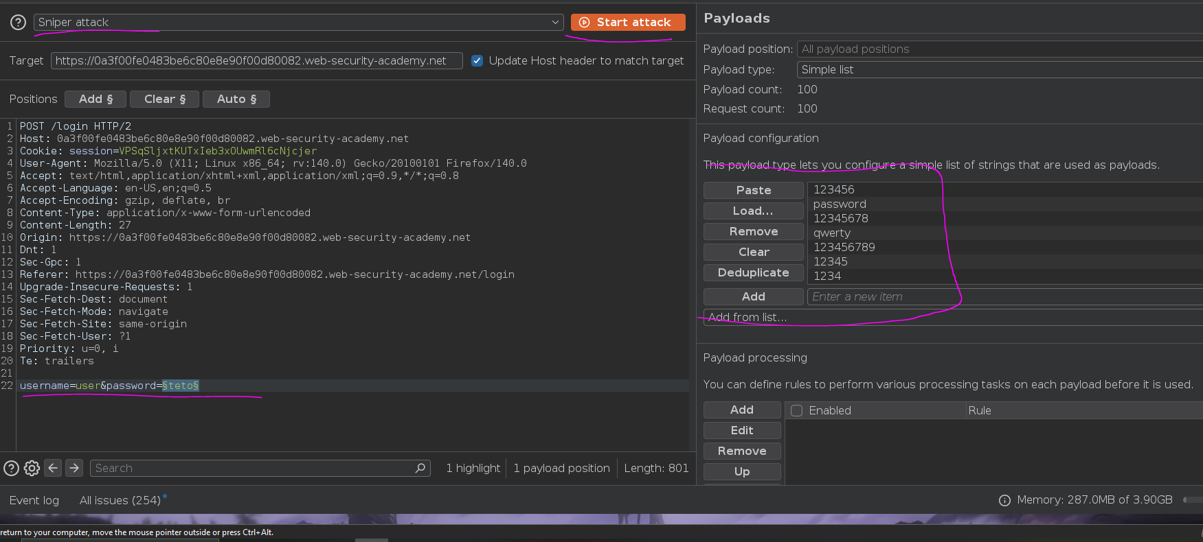Go to previous search match arrow
Viewport: 1203px width, 542px height.
pos(53,468)
